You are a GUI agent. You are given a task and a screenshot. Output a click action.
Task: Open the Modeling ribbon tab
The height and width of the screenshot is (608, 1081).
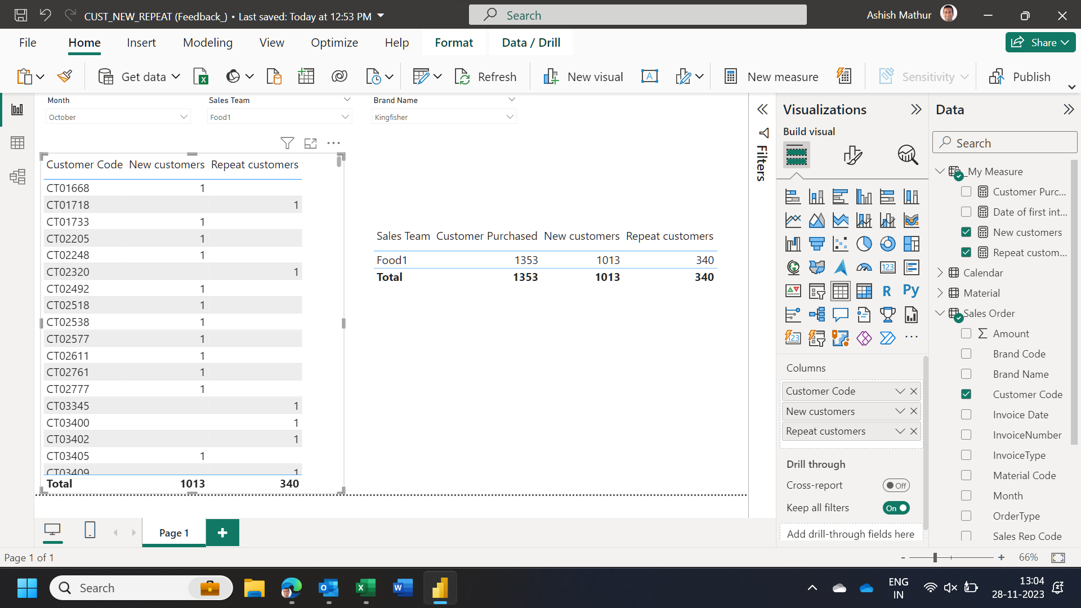pyautogui.click(x=208, y=43)
